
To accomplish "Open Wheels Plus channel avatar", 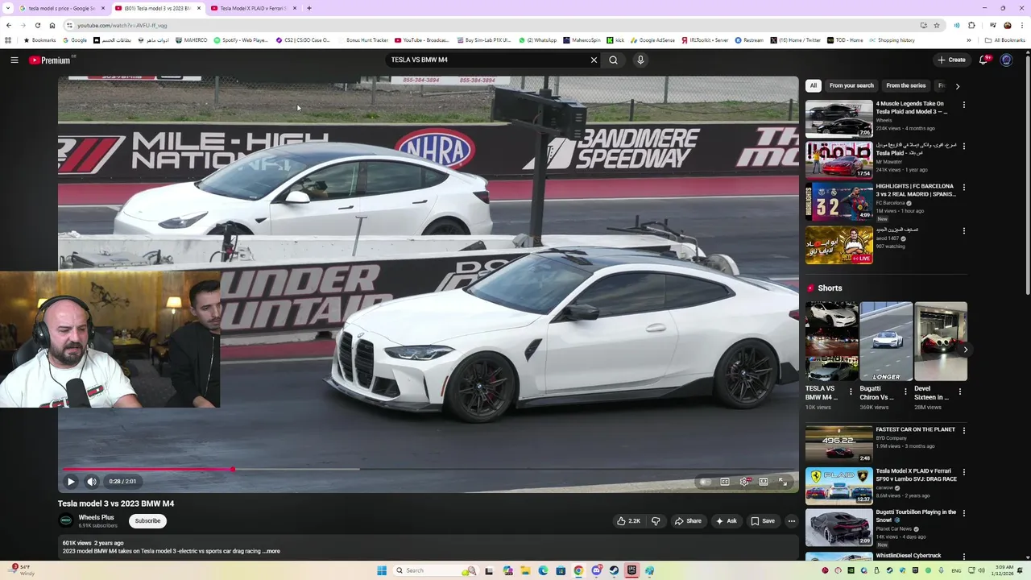I will (66, 521).
